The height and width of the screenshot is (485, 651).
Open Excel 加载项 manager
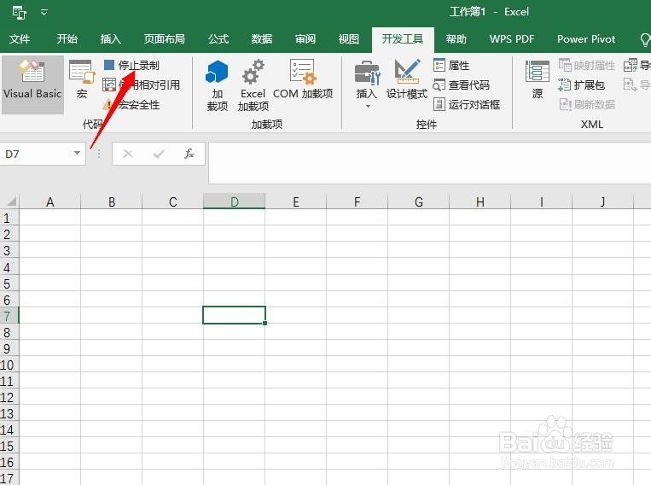[253, 85]
